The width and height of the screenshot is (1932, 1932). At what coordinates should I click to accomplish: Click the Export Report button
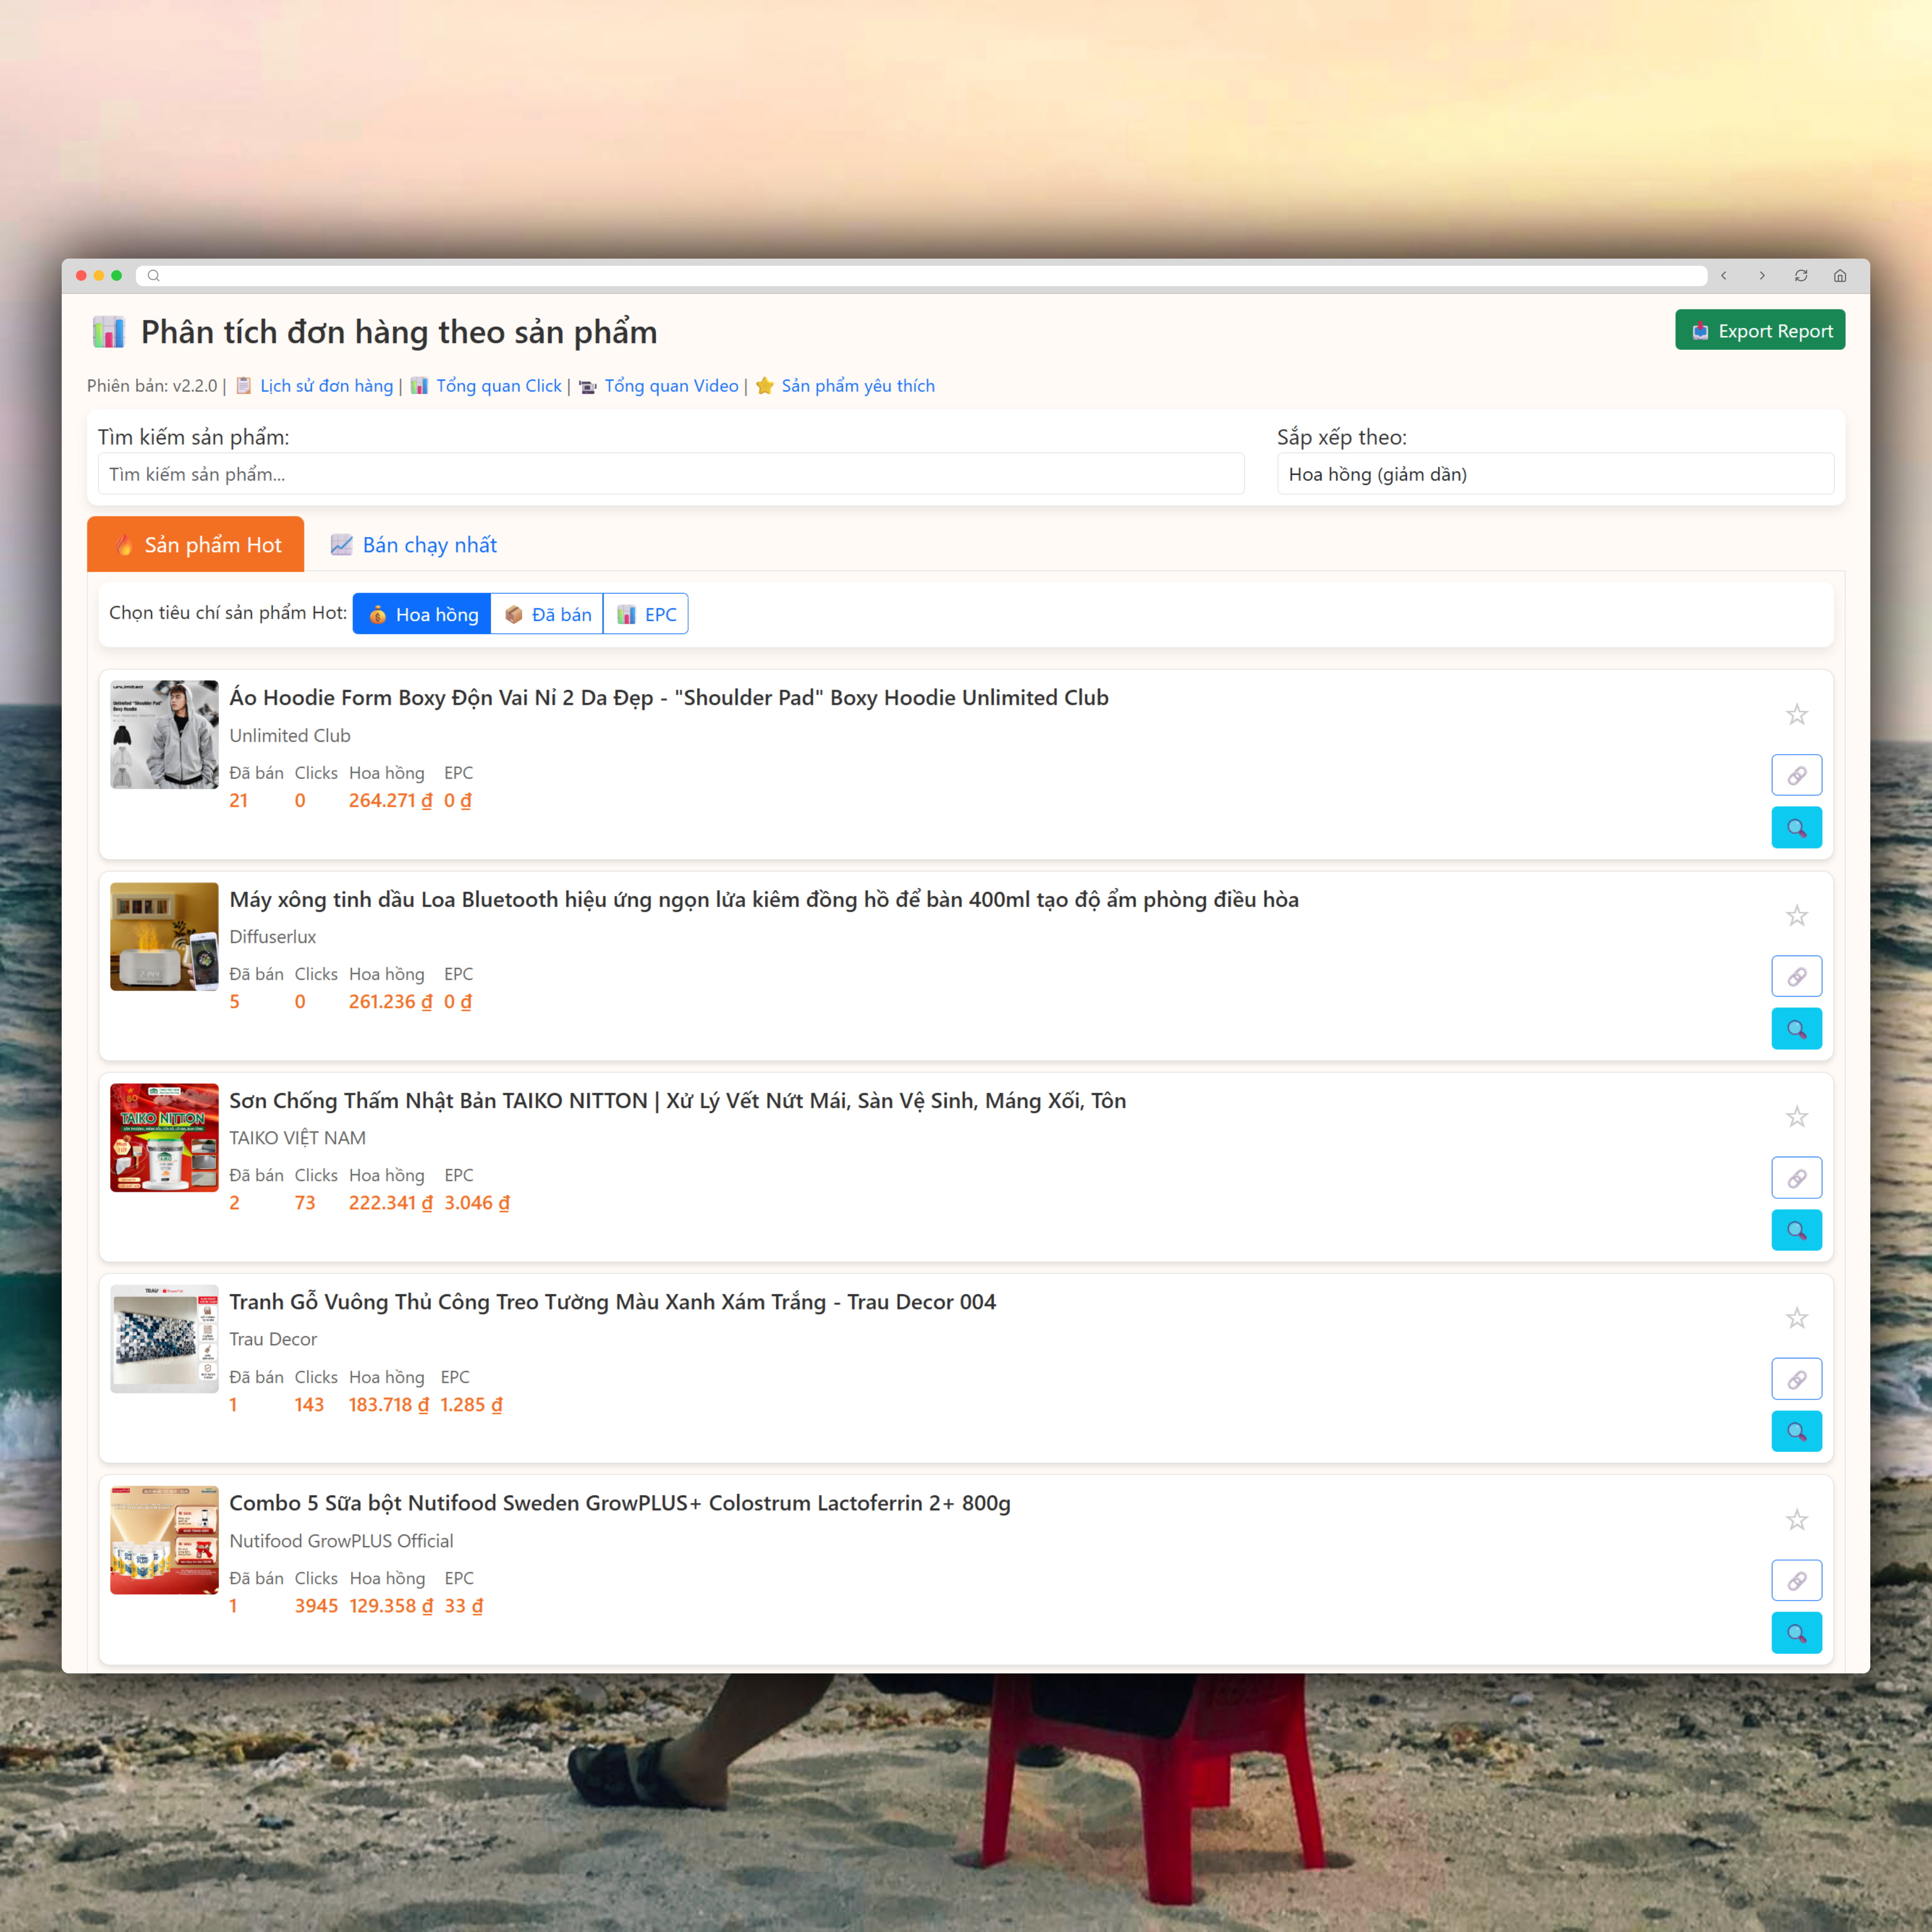[1759, 331]
